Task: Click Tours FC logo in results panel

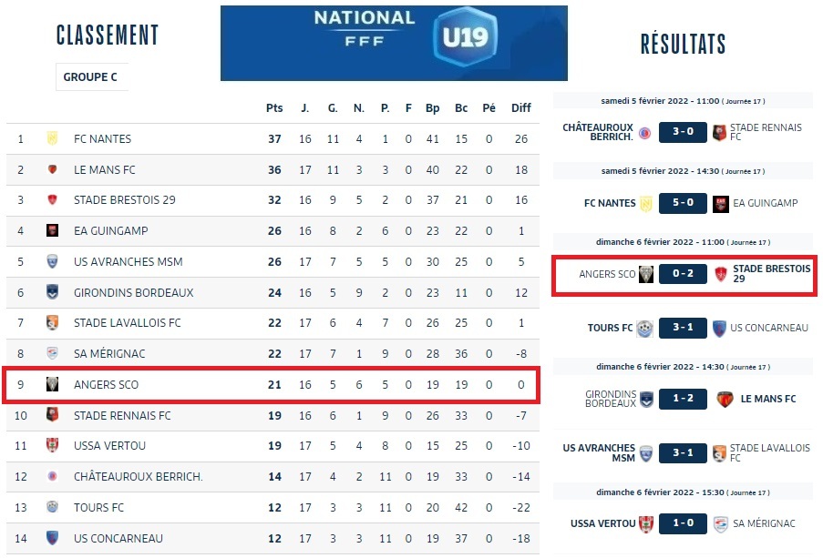Action: [x=645, y=328]
